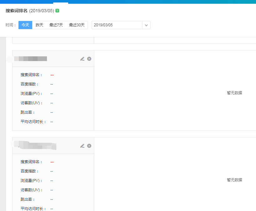Click 暂无数据 in the second chart area
The image size is (256, 211).
(234, 180)
